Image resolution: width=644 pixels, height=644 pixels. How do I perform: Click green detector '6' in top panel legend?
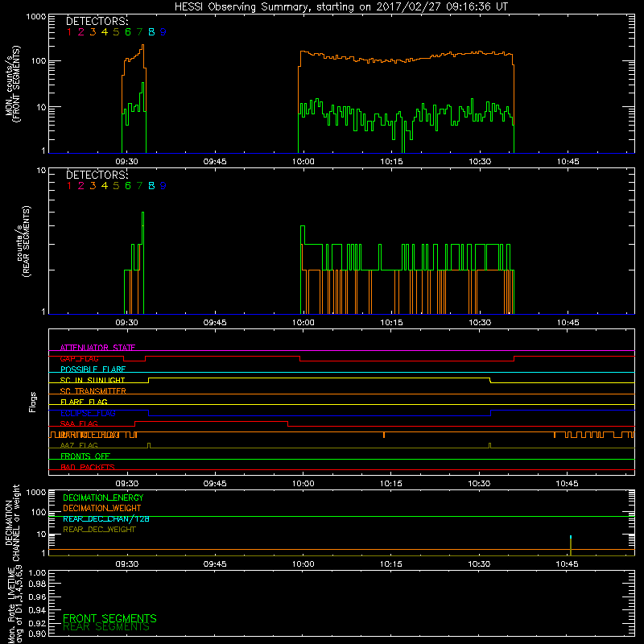pos(128,32)
